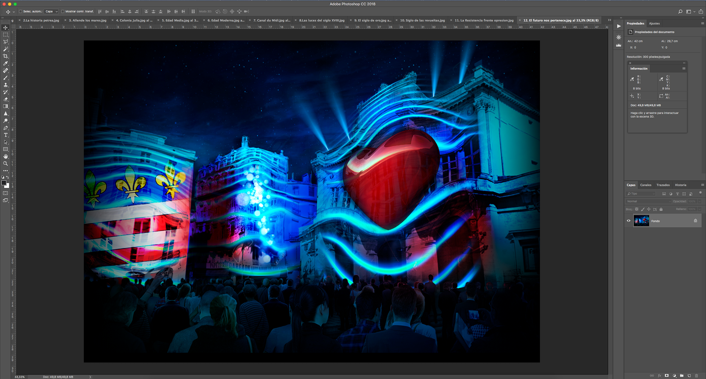This screenshot has height=379, width=706.
Task: Open the Capa auto-select dropdown
Action: pos(51,11)
